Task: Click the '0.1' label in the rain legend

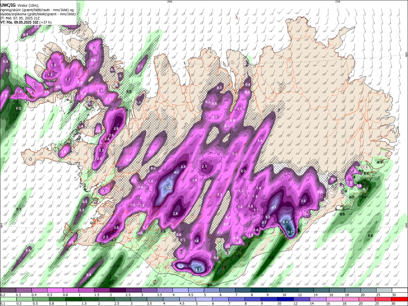Action: [2, 304]
